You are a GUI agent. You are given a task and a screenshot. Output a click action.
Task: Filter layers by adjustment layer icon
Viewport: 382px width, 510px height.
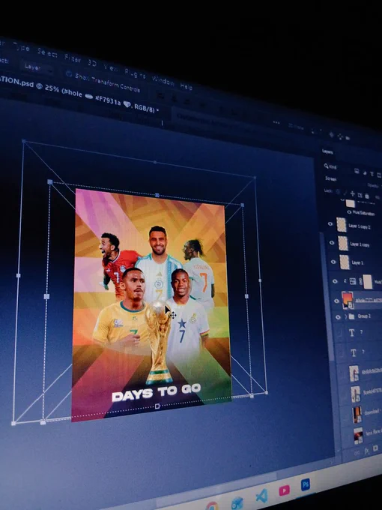365,172
